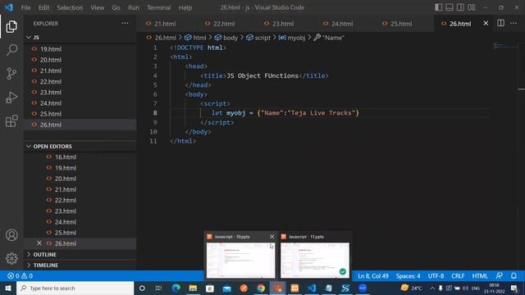
Task: Select the Javascript - 11.pptx thumbnail preview
Action: [x=315, y=261]
